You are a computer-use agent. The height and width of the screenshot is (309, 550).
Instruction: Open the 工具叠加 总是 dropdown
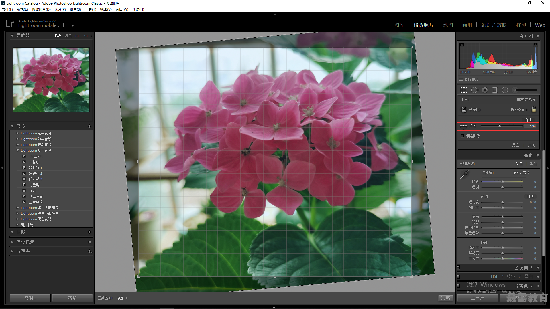[x=122, y=298]
